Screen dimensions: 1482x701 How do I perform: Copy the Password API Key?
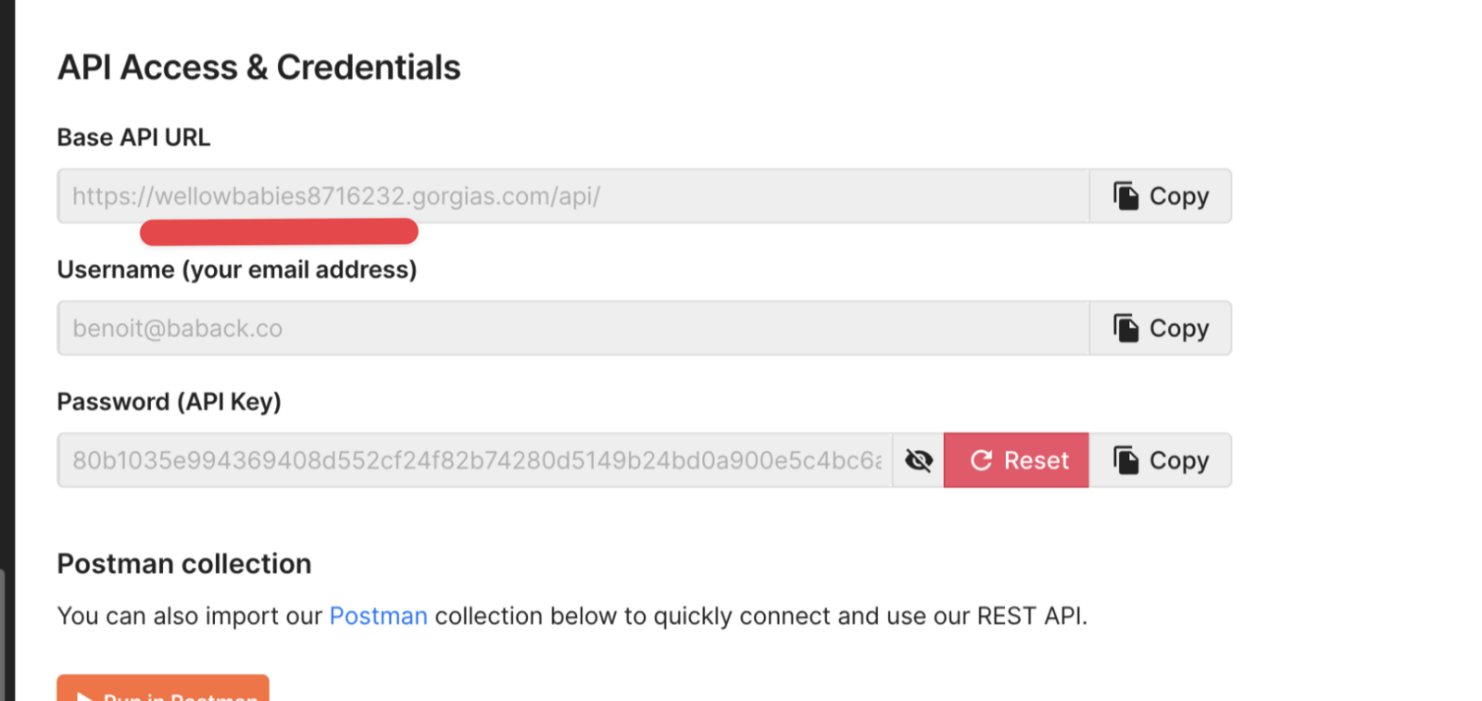coord(1161,460)
